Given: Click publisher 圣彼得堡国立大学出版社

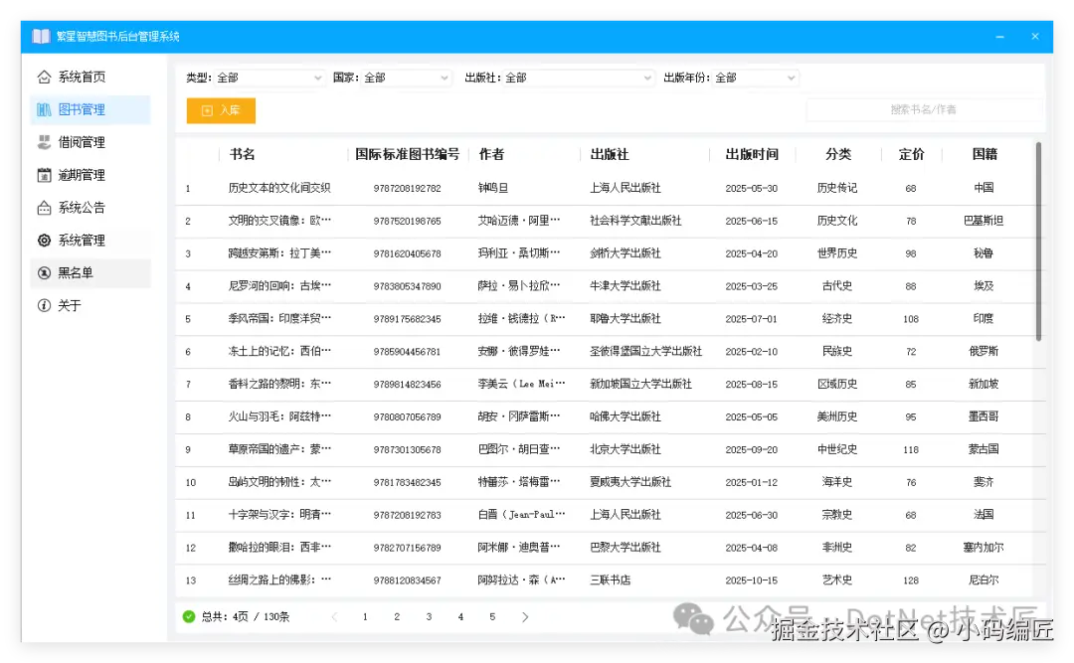Looking at the screenshot, I should [x=646, y=351].
